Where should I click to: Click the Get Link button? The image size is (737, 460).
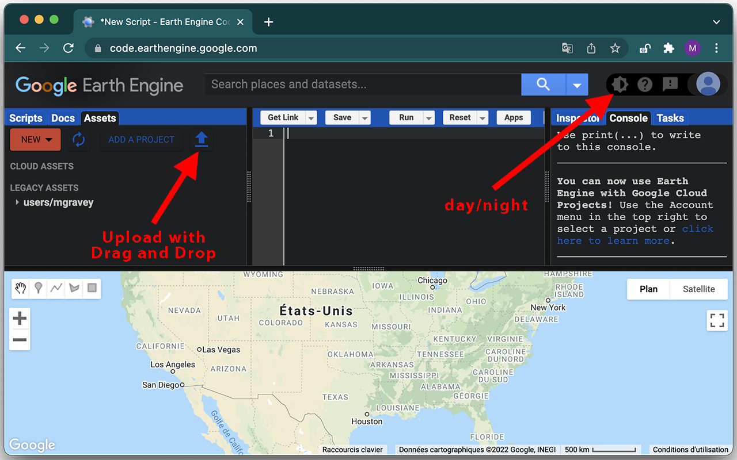pos(283,118)
